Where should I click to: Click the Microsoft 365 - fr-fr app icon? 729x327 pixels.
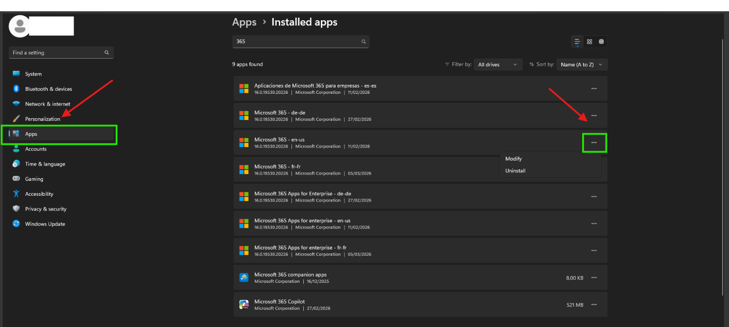(x=244, y=170)
